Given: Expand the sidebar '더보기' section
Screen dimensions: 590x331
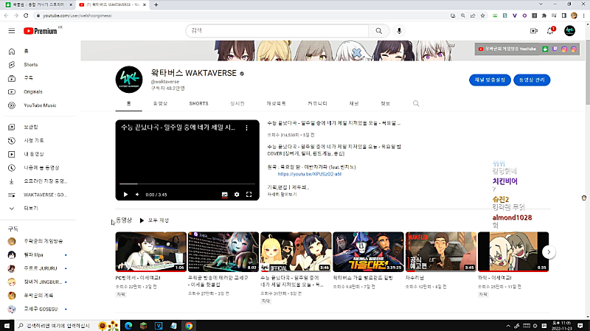Looking at the screenshot, I should tap(30, 208).
